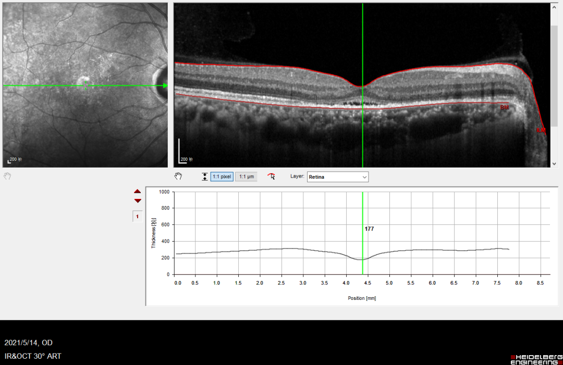
Task: Click the 177 thickness value on the graph
Action: click(369, 229)
